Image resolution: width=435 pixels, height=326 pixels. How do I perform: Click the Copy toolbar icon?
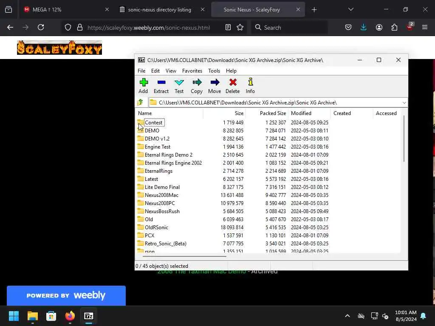(x=197, y=86)
